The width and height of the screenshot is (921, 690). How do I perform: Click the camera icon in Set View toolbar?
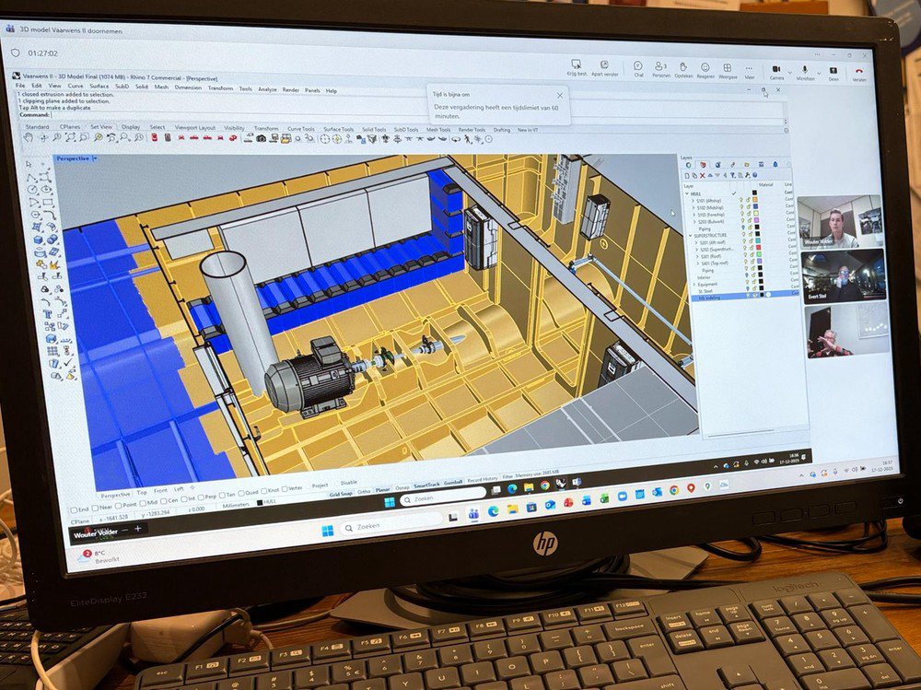click(261, 138)
